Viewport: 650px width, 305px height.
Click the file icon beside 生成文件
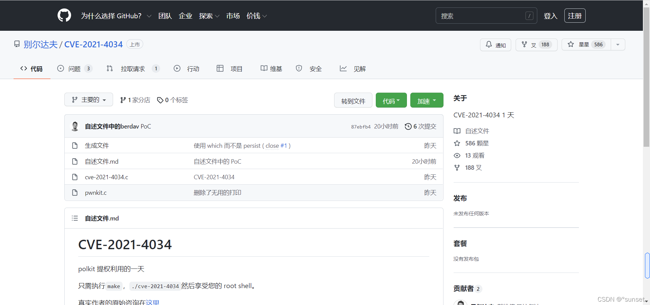(75, 146)
